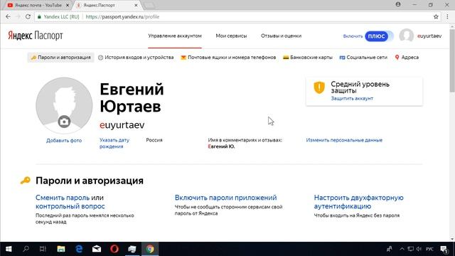Open the Windows Start menu
Image resolution: width=455 pixels, height=256 pixels.
9,249
